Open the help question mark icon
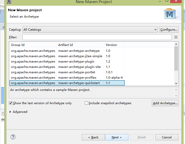 13,137
